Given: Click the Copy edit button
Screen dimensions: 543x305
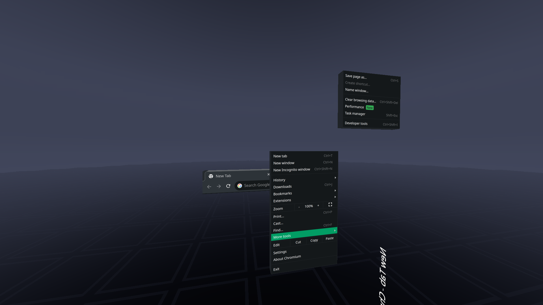Looking at the screenshot, I should point(314,240).
